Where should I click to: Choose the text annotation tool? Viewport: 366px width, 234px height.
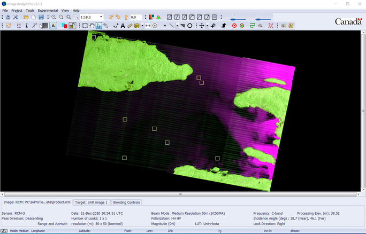(123, 26)
